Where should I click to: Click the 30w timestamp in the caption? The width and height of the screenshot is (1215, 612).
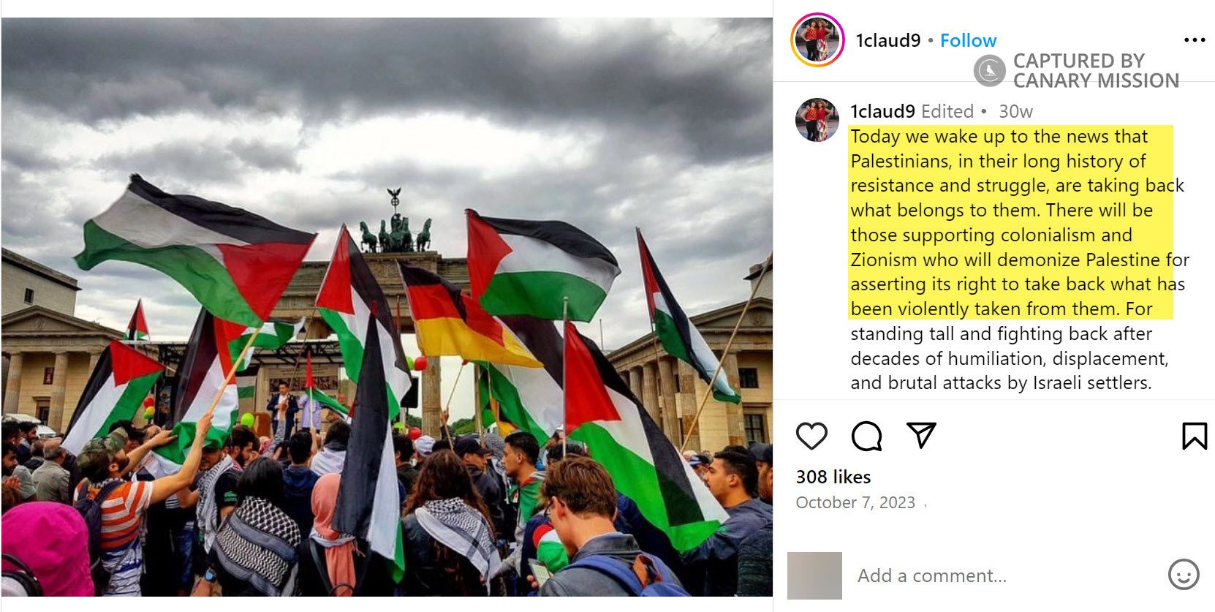click(x=1015, y=111)
